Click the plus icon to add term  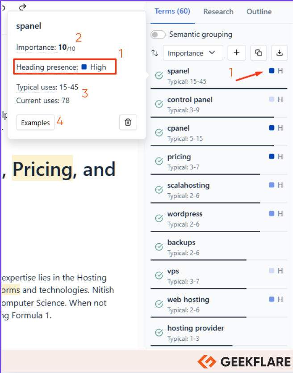[236, 53]
